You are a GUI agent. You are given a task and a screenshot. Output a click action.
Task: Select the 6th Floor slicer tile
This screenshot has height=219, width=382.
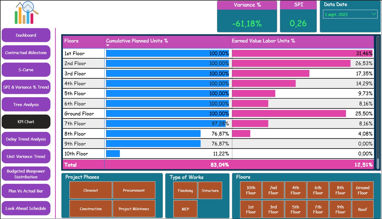coord(318,190)
